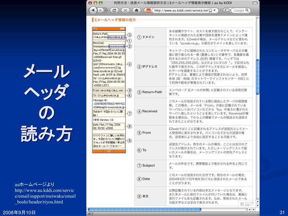Go to the Home page icon
288x216 pixels.
click(x=136, y=10)
